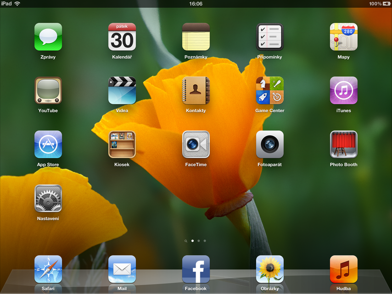Viewport: 392px width, 294px height.
Task: Launch Game Center
Action: point(269,90)
